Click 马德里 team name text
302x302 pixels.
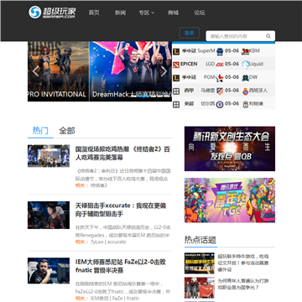(x=208, y=91)
